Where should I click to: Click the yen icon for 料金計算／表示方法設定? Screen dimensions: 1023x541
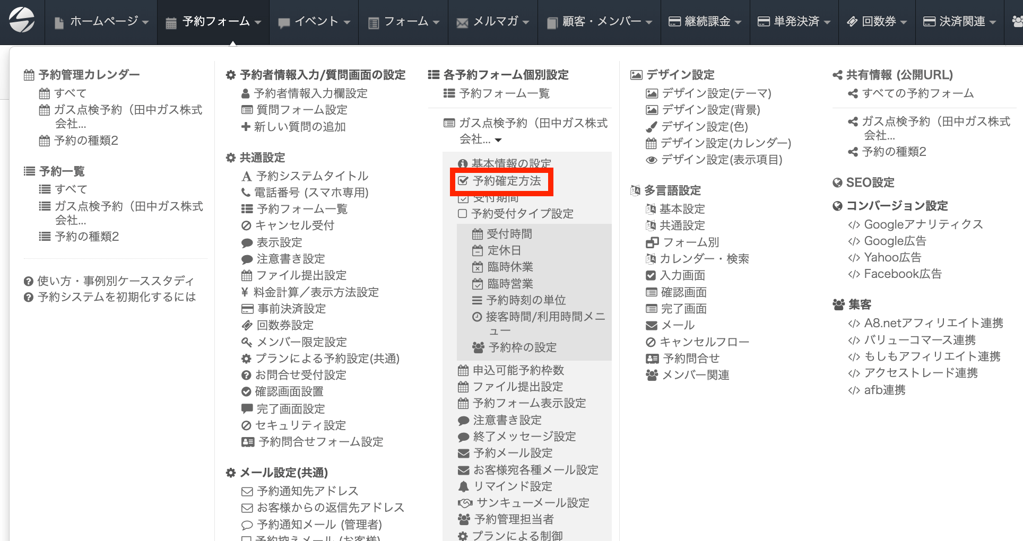(x=245, y=292)
